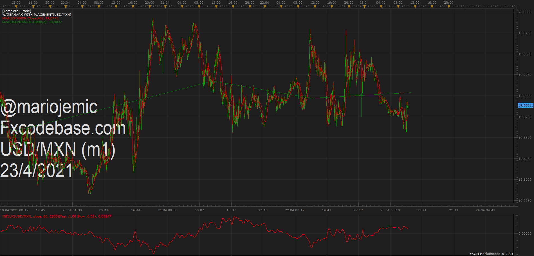
Task: Click the 08:07 bottom time label
Action: click(199, 210)
